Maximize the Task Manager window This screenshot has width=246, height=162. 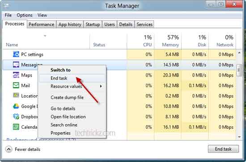[221, 4]
